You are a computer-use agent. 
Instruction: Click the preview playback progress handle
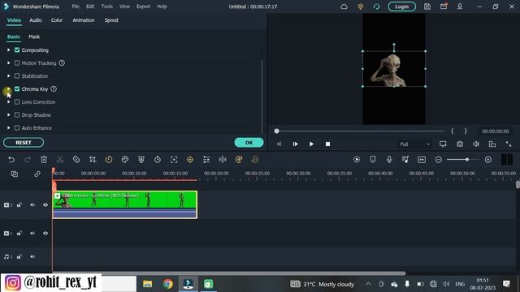click(276, 131)
